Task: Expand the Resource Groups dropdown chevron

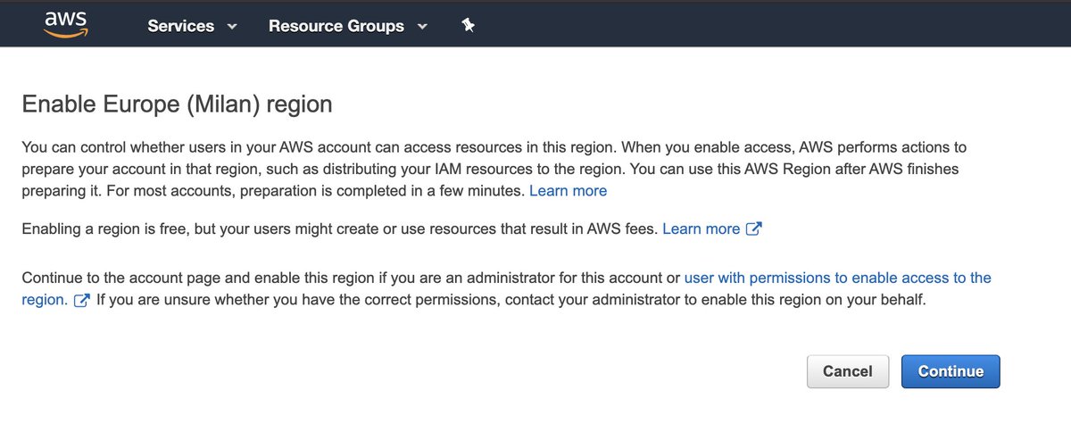Action: 422,27
